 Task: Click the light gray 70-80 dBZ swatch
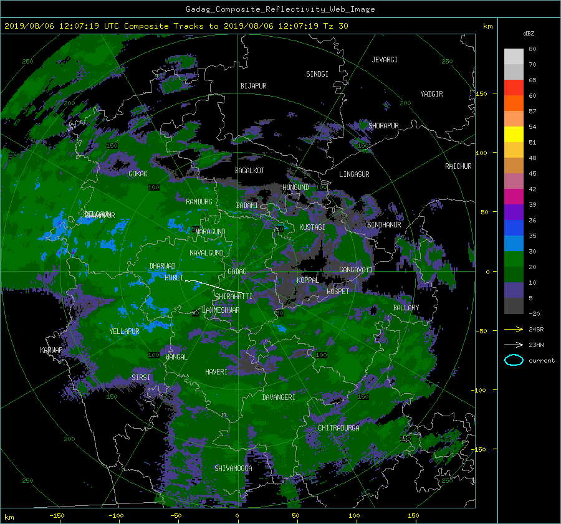[x=514, y=56]
